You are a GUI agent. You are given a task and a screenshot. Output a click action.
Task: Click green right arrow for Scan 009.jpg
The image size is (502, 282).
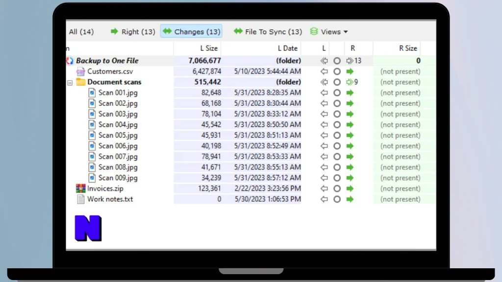pyautogui.click(x=350, y=178)
